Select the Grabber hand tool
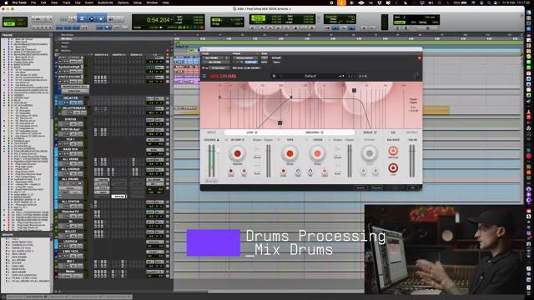 [x=101, y=19]
